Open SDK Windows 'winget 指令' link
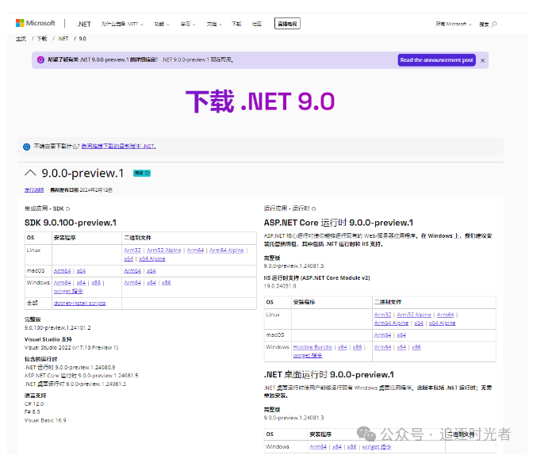The image size is (533, 474). [x=68, y=291]
